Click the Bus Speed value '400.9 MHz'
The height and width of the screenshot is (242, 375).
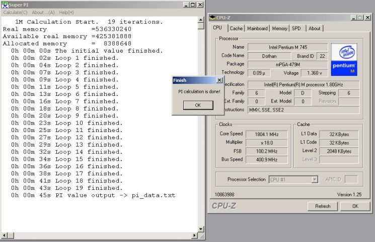267,160
